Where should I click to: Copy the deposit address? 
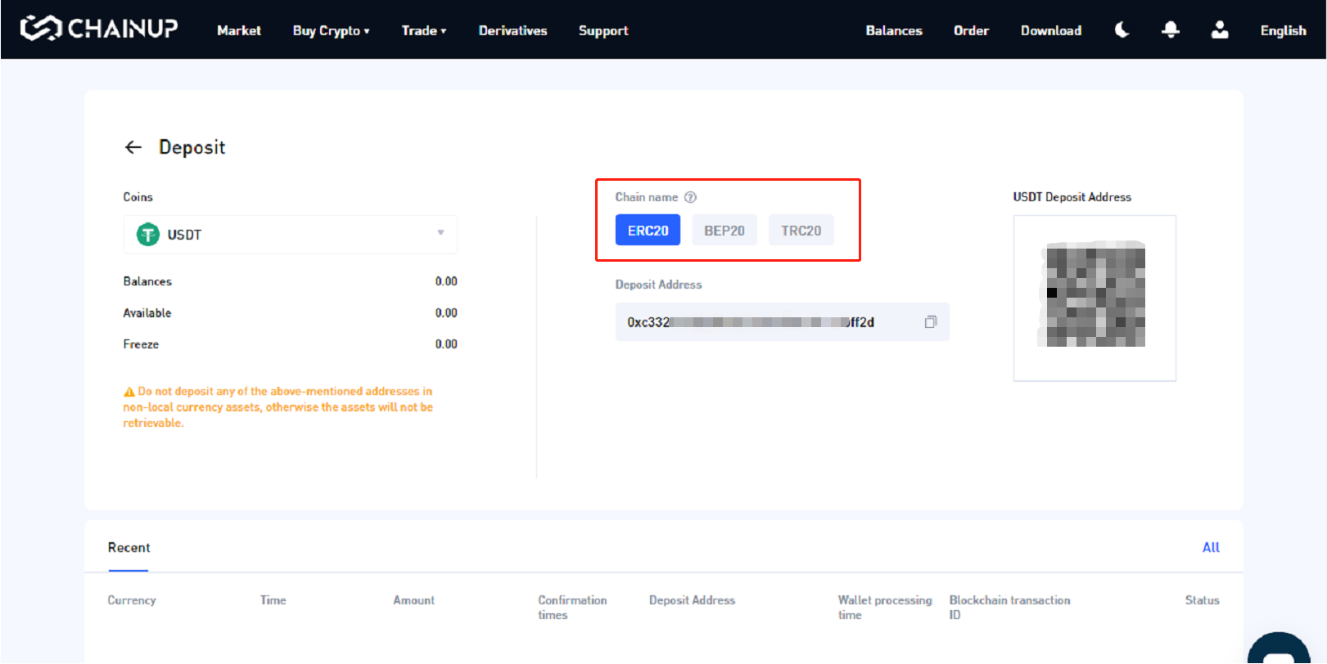click(x=930, y=322)
